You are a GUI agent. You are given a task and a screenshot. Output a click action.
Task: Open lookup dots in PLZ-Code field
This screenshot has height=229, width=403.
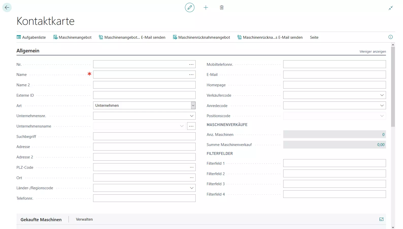tap(192, 167)
